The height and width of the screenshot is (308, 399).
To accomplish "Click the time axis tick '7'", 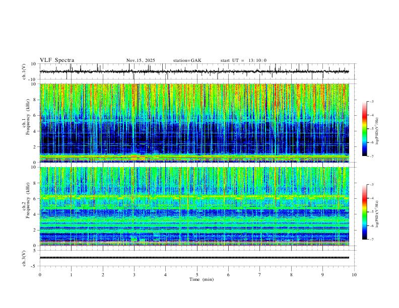I will pos(260,275).
